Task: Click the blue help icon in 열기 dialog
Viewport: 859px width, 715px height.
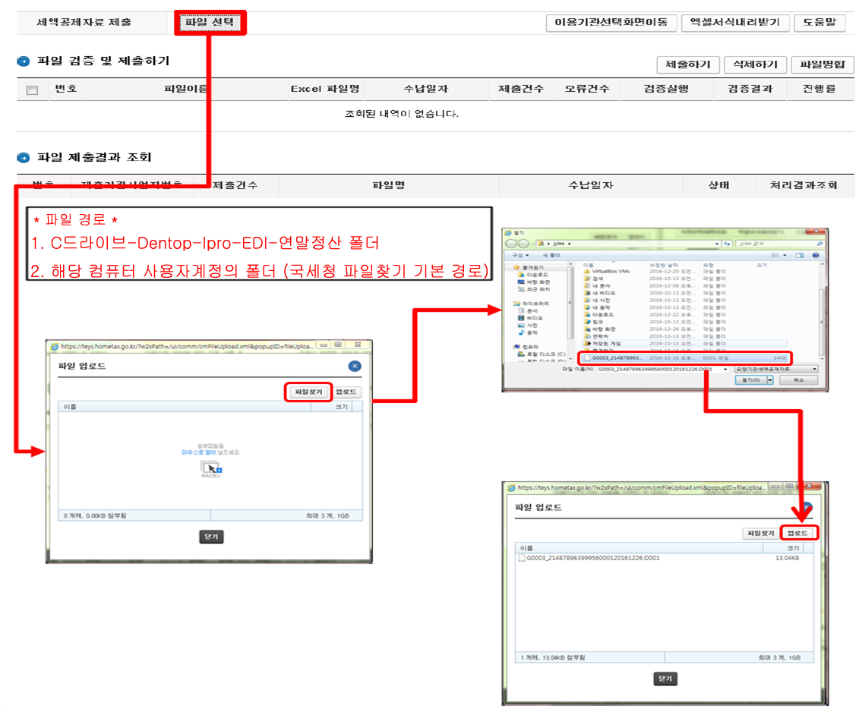Action: [x=816, y=255]
